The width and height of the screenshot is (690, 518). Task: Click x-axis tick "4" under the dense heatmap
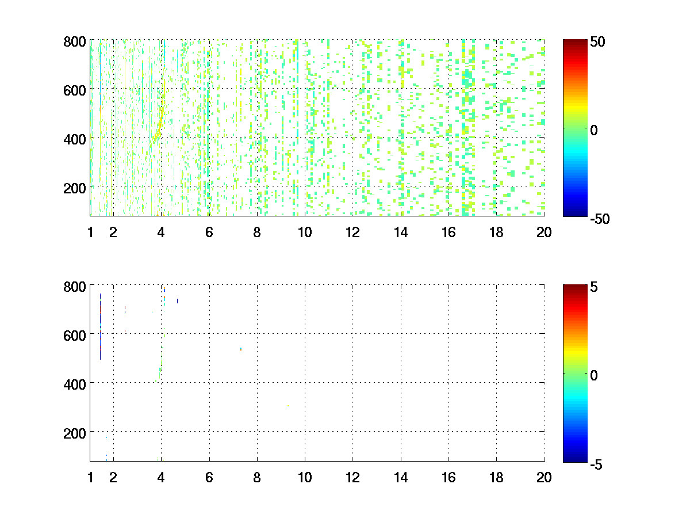click(x=161, y=233)
